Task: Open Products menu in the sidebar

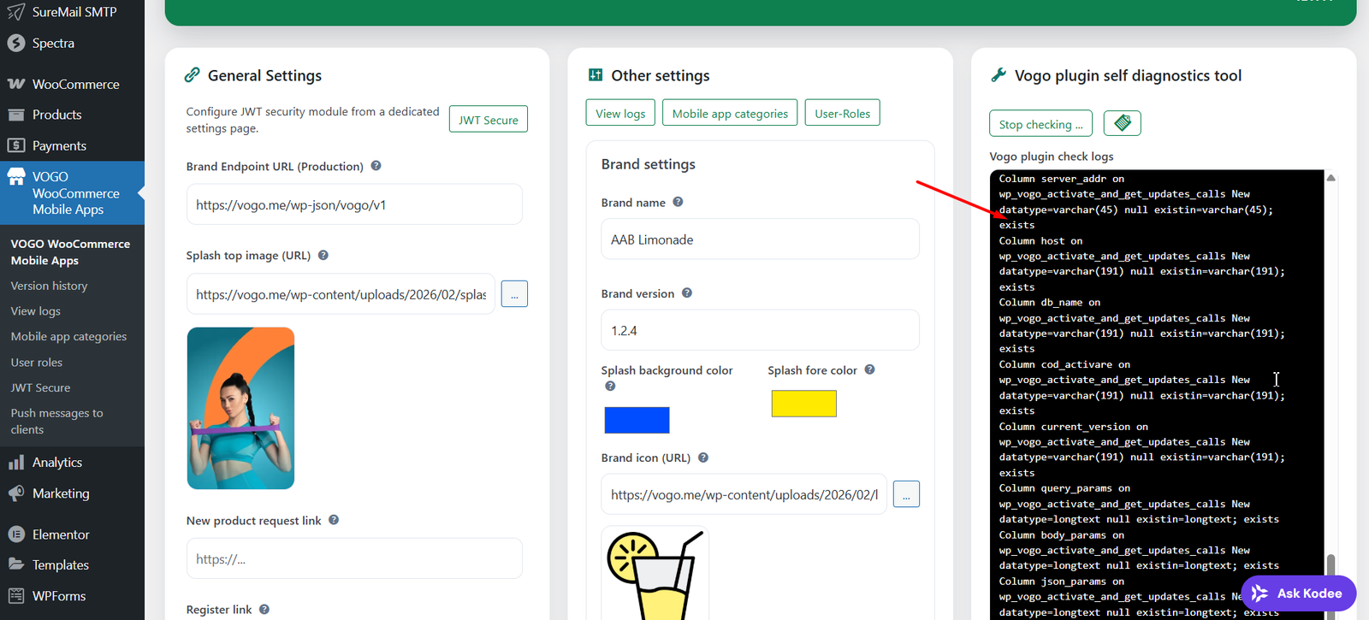Action: (x=72, y=115)
